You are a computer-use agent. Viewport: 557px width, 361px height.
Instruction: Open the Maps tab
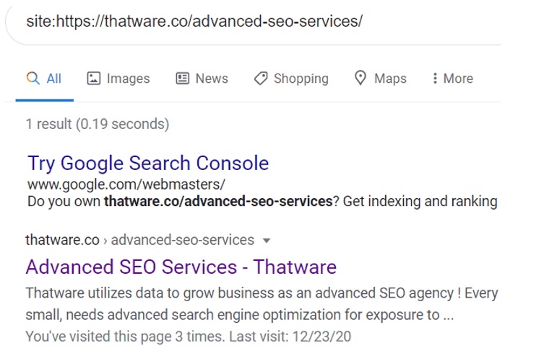[x=390, y=79]
